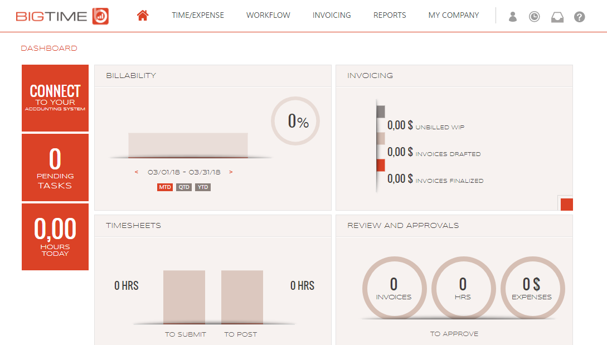The image size is (607, 345).
Task: Open the My Company menu
Action: point(453,15)
